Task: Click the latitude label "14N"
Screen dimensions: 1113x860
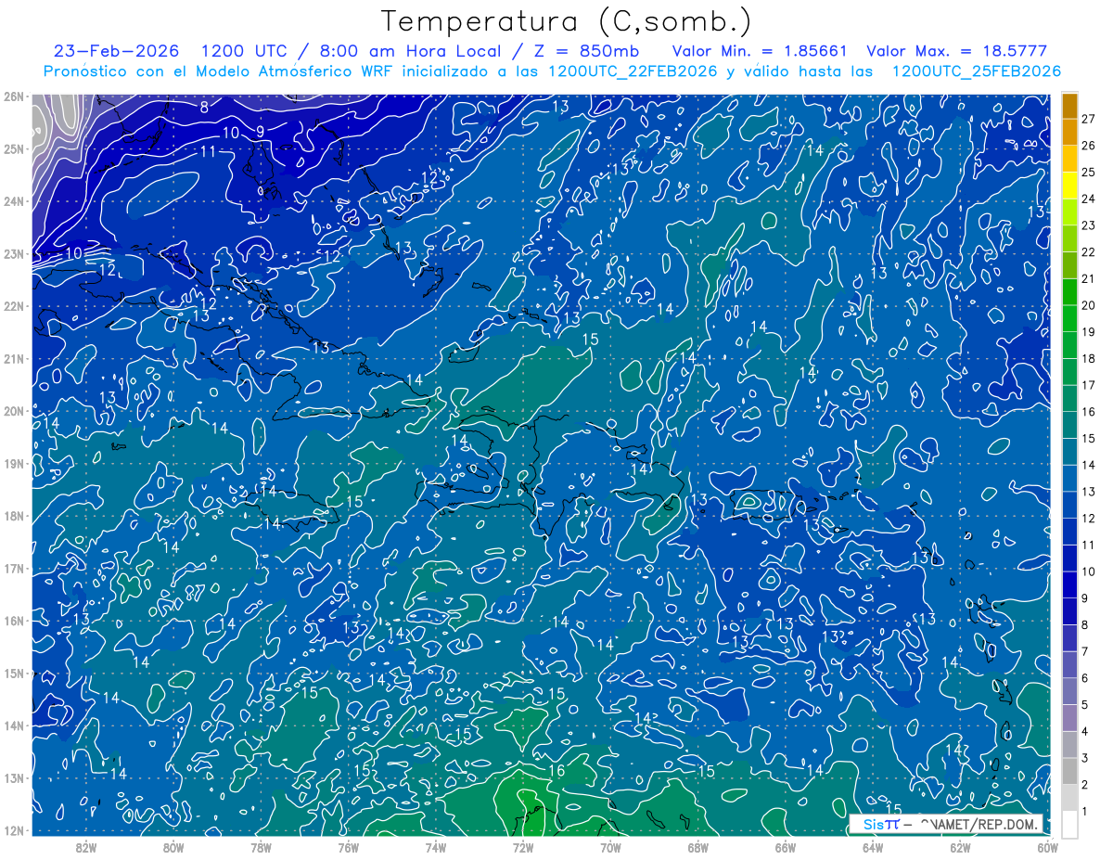Action: [x=14, y=725]
